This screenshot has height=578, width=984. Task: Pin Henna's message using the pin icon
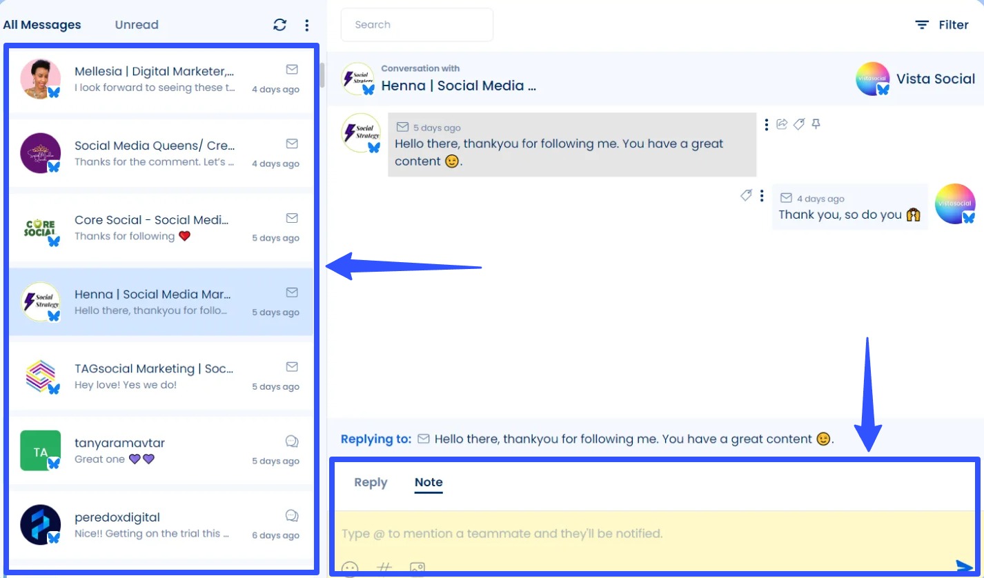[815, 124]
